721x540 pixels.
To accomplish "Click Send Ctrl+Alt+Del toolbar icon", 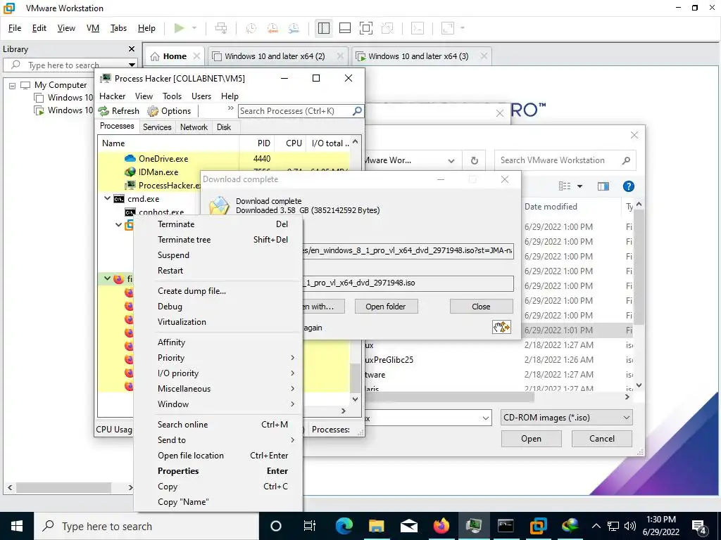I will pos(221,28).
